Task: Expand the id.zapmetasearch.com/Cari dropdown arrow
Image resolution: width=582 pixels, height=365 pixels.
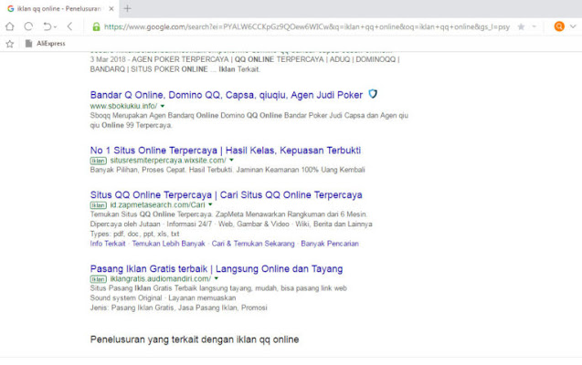Action: 210,204
